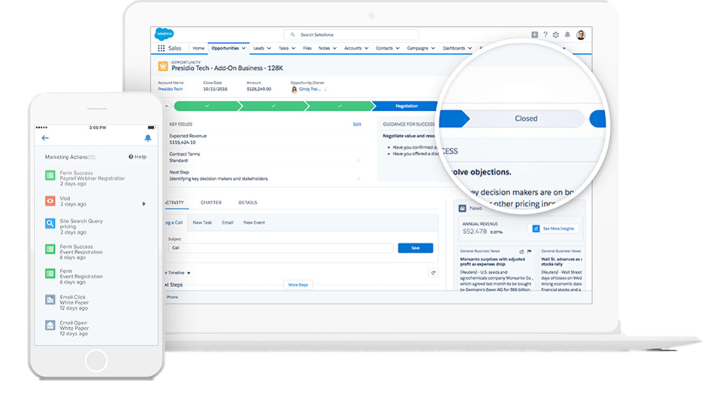Screen dimensions: 716x405
Task: Select the Negotiation stage in sales path
Action: pos(406,106)
